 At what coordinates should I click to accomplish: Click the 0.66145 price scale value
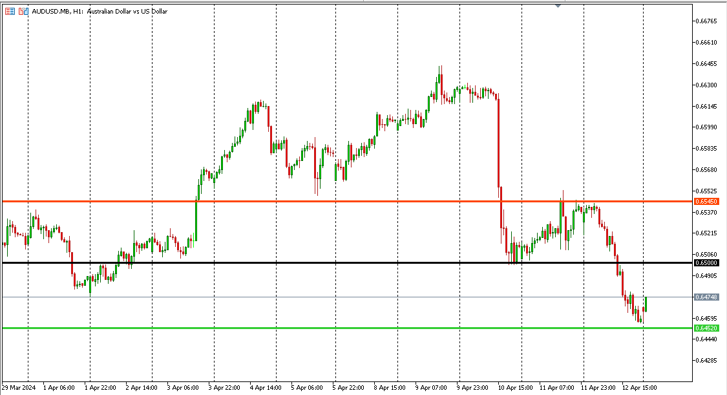(x=706, y=106)
